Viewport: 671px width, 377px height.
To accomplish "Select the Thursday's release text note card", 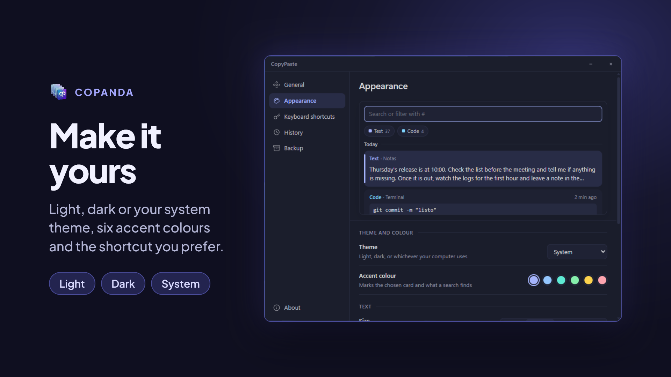I will [483, 169].
